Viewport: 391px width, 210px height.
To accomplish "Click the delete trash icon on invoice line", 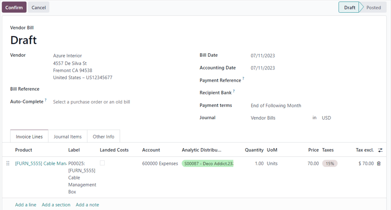I will coord(379,164).
